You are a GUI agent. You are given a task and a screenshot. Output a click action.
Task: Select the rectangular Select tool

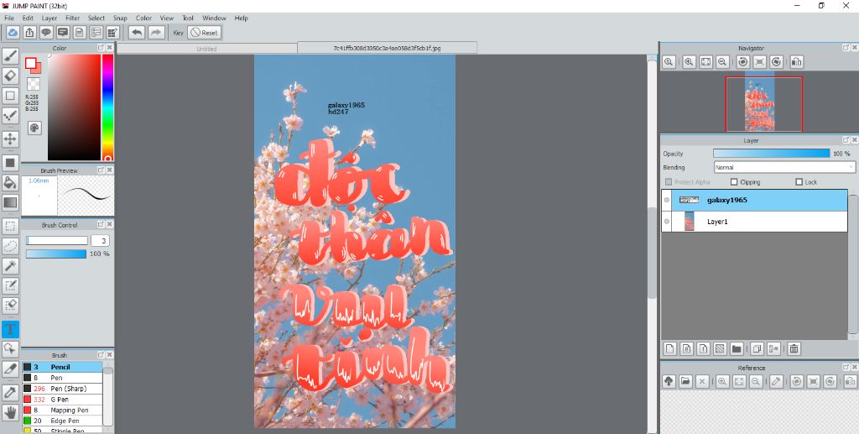tap(10, 226)
